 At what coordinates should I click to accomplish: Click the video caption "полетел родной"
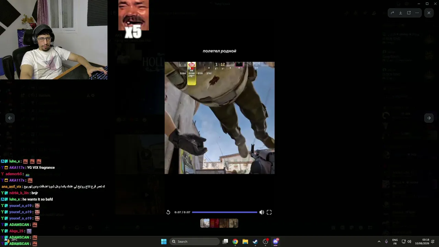coord(219,51)
